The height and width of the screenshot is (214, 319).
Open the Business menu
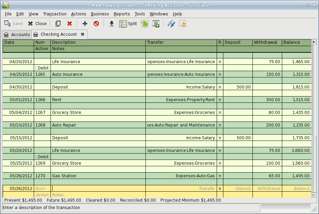coord(100,14)
